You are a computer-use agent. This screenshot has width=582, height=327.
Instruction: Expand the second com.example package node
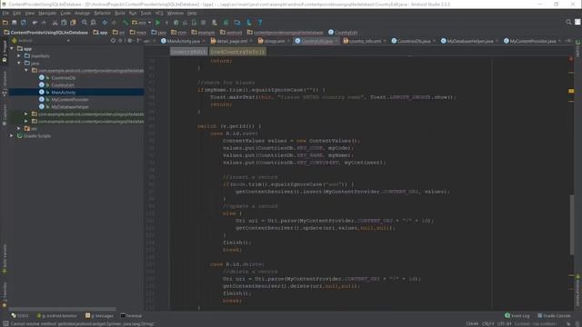click(x=26, y=114)
